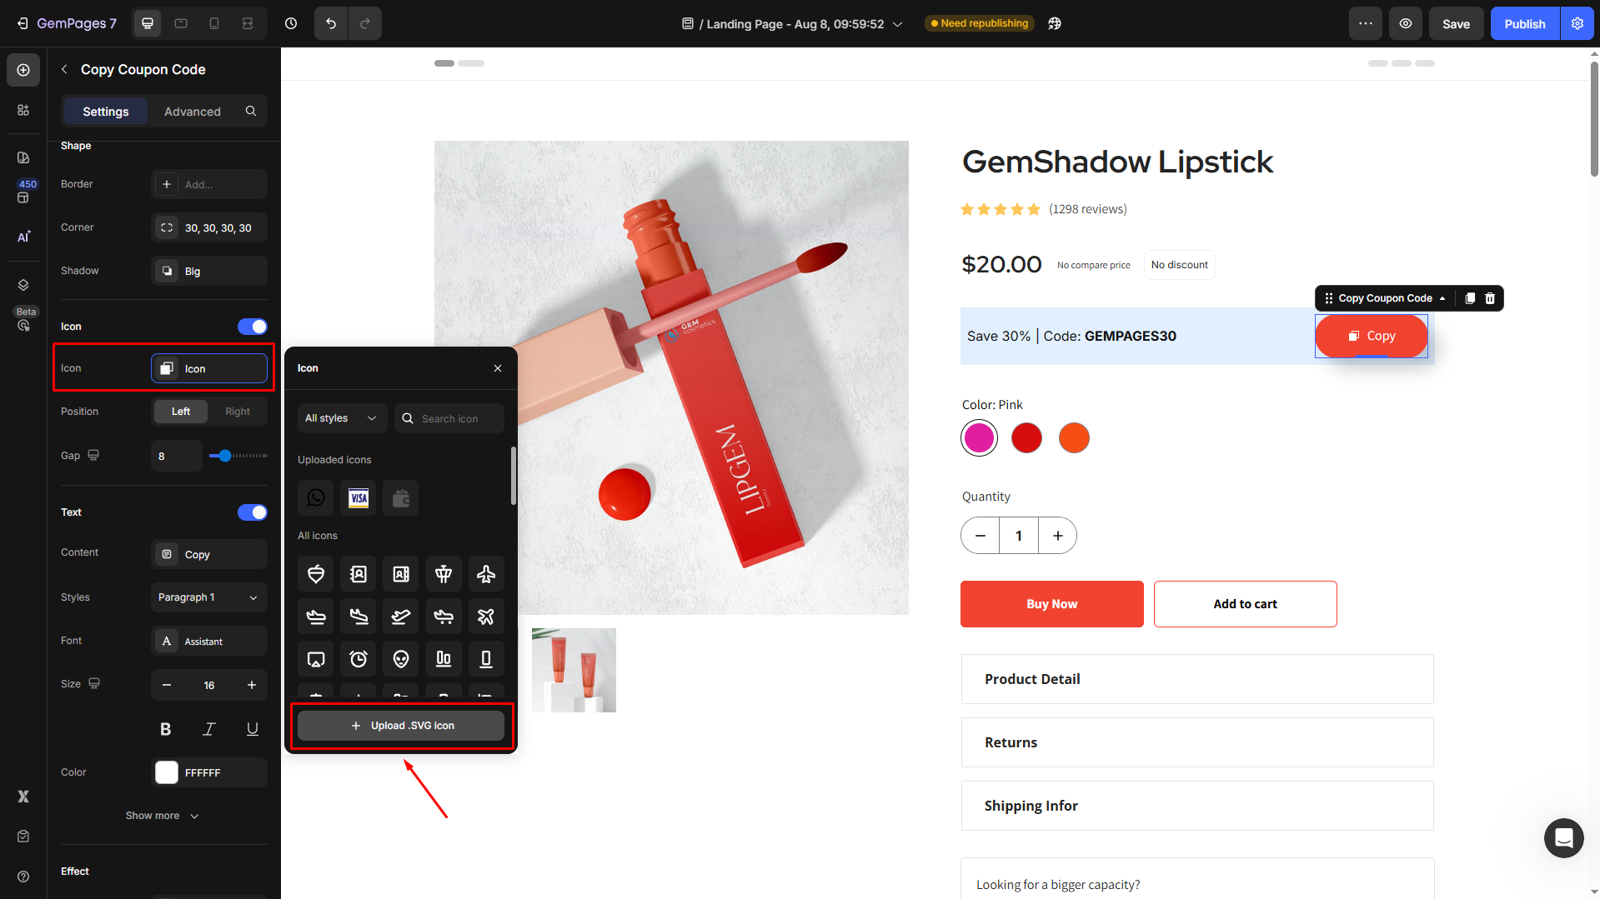Choose the alarm clock icon
Viewport: 1600px width, 899px height.
point(359,659)
